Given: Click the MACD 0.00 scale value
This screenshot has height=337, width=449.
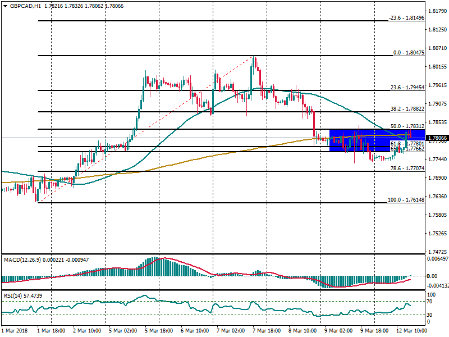Looking at the screenshot, I should click(432, 276).
